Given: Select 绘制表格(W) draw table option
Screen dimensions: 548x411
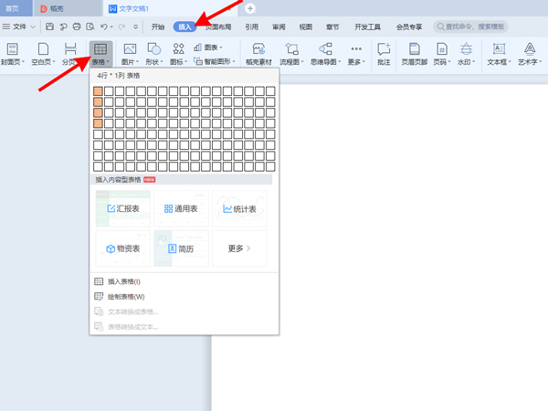Looking at the screenshot, I should pyautogui.click(x=125, y=297).
